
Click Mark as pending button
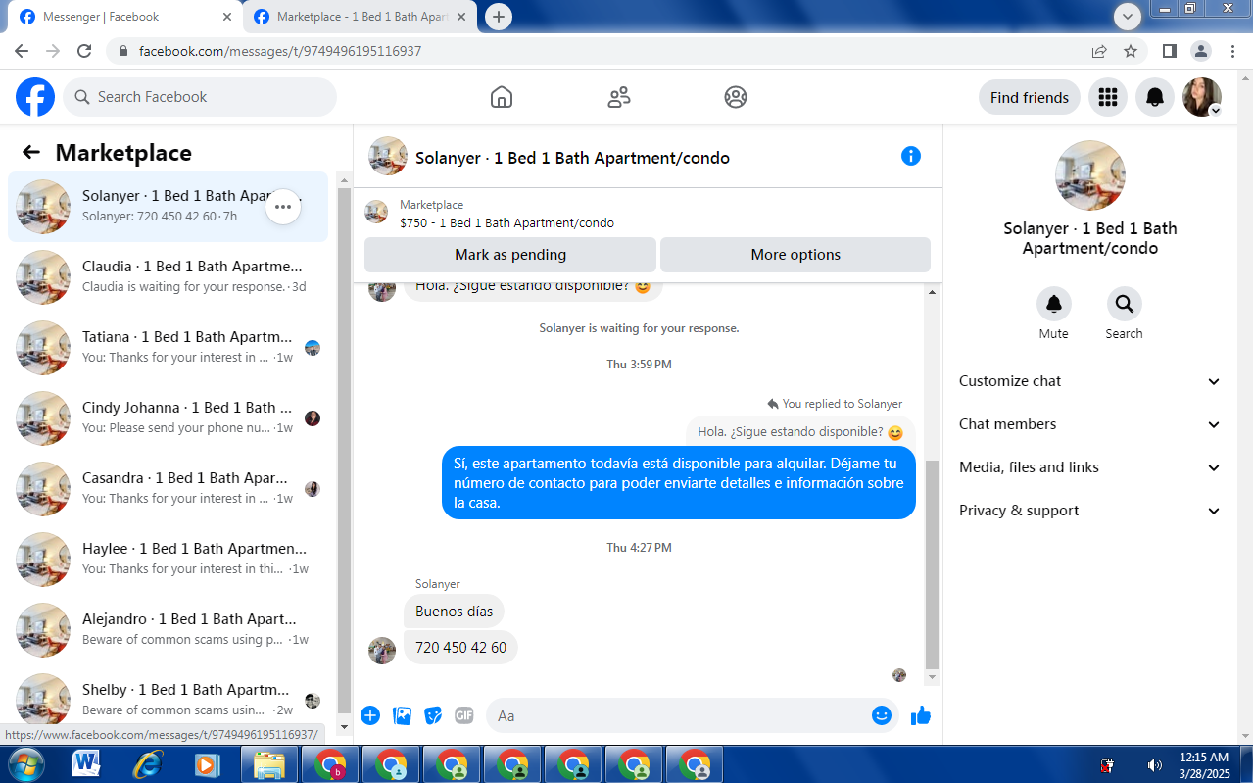coord(510,255)
